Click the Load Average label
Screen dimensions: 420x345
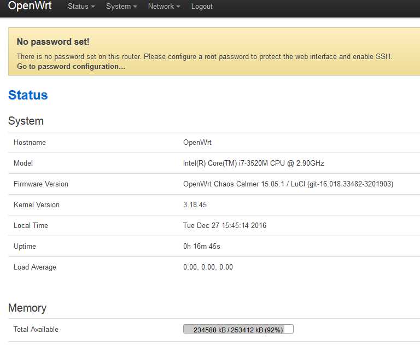[x=35, y=267]
